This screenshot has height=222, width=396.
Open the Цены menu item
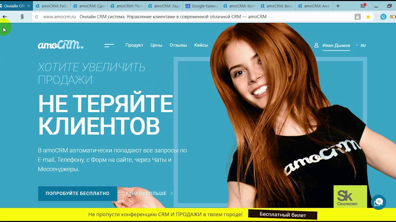point(156,45)
